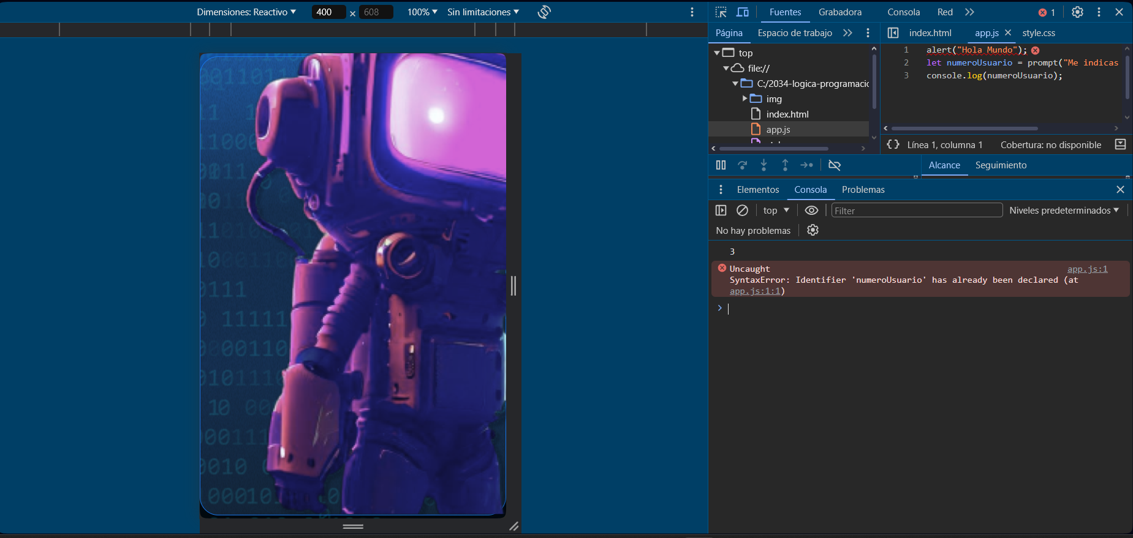1133x538 pixels.
Task: Toggle the file navigator panel icon
Action: pyautogui.click(x=893, y=33)
